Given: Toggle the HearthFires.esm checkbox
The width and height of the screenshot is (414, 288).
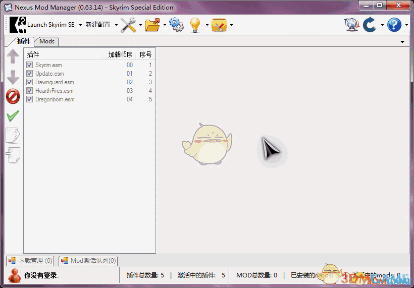Looking at the screenshot, I should click(x=29, y=91).
